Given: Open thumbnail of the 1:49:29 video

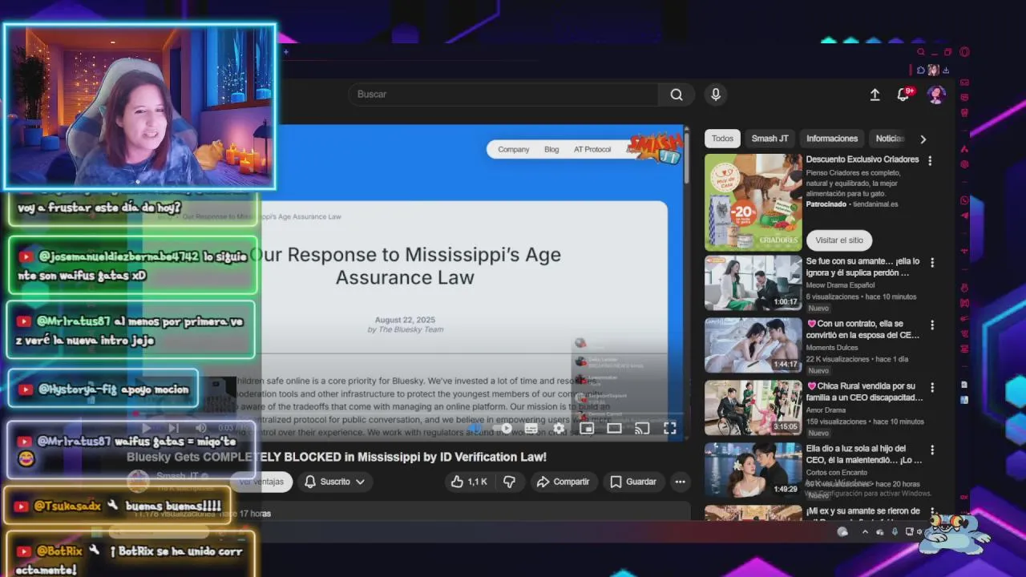Looking at the screenshot, I should tap(753, 470).
